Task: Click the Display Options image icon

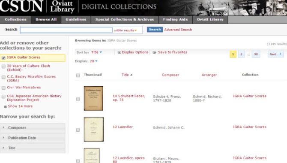Action: coord(120,52)
